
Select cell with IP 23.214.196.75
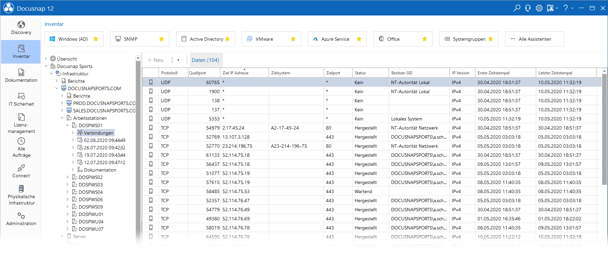[x=244, y=146]
